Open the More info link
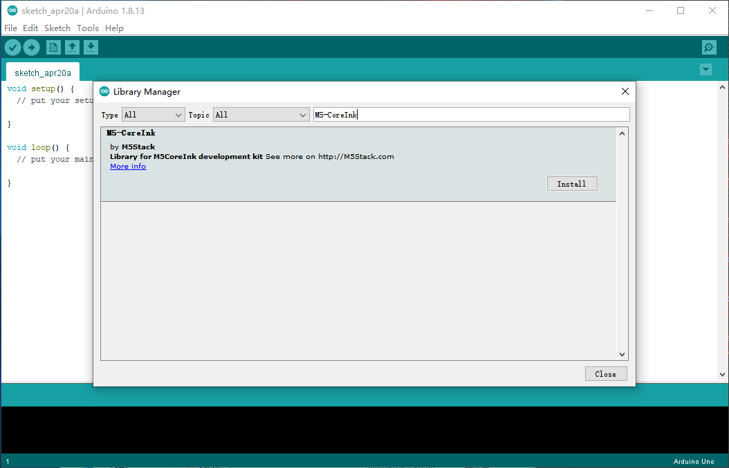 [128, 167]
